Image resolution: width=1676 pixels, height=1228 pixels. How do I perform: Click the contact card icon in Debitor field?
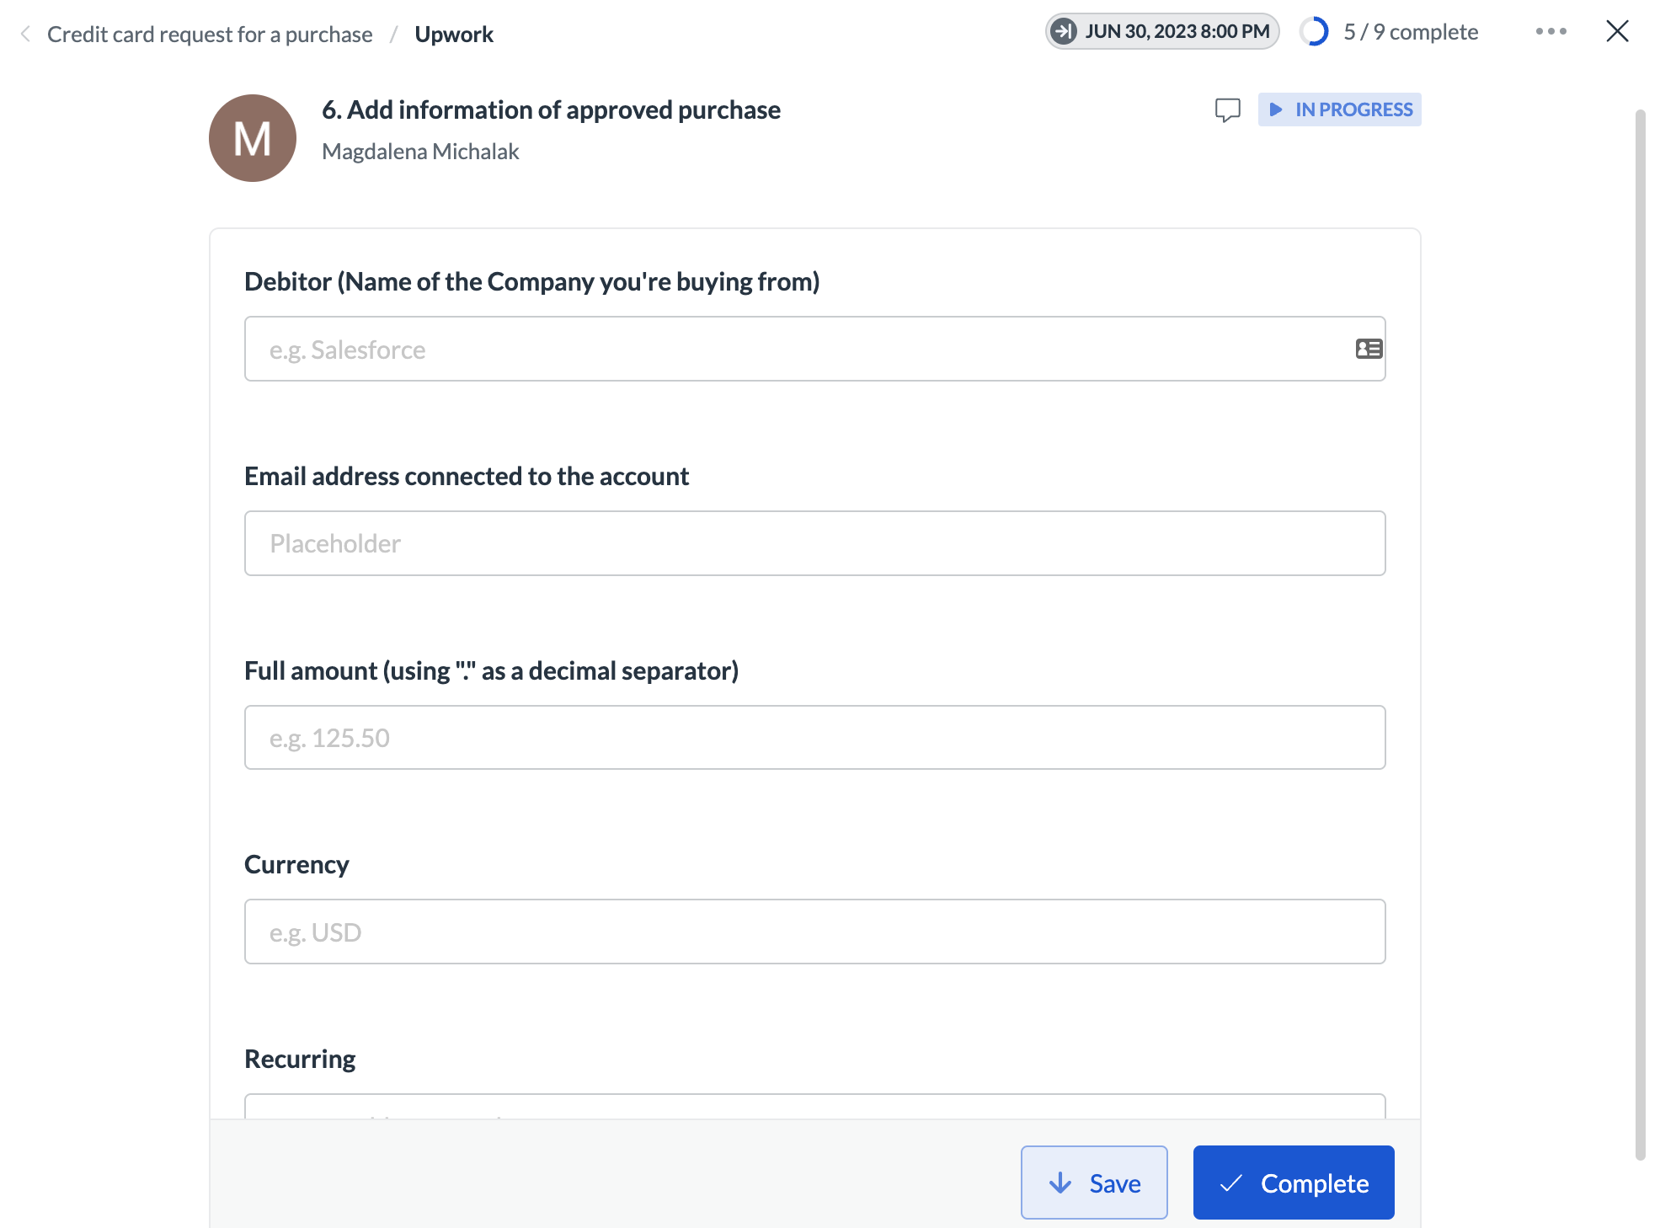click(1369, 349)
